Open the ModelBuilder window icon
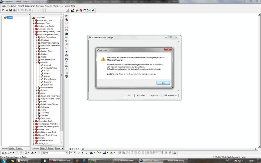261x163 pixels. click(x=88, y=10)
